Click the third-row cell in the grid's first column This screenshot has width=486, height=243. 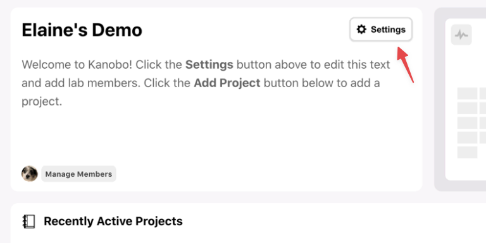pyautogui.click(x=468, y=122)
